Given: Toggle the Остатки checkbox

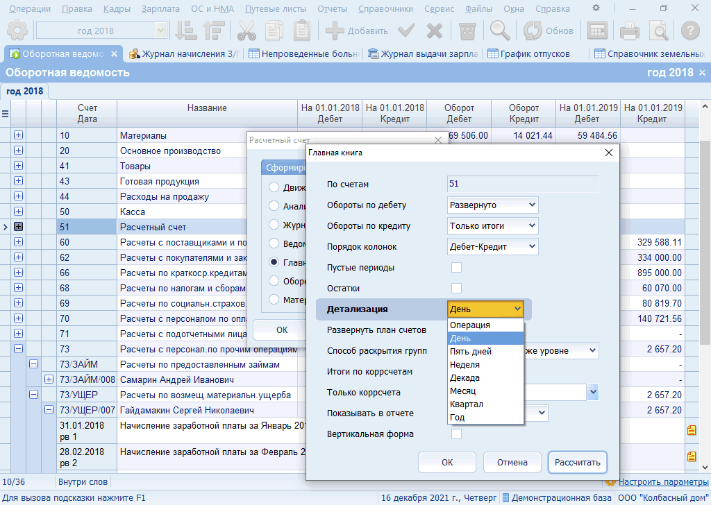Looking at the screenshot, I should click(456, 288).
